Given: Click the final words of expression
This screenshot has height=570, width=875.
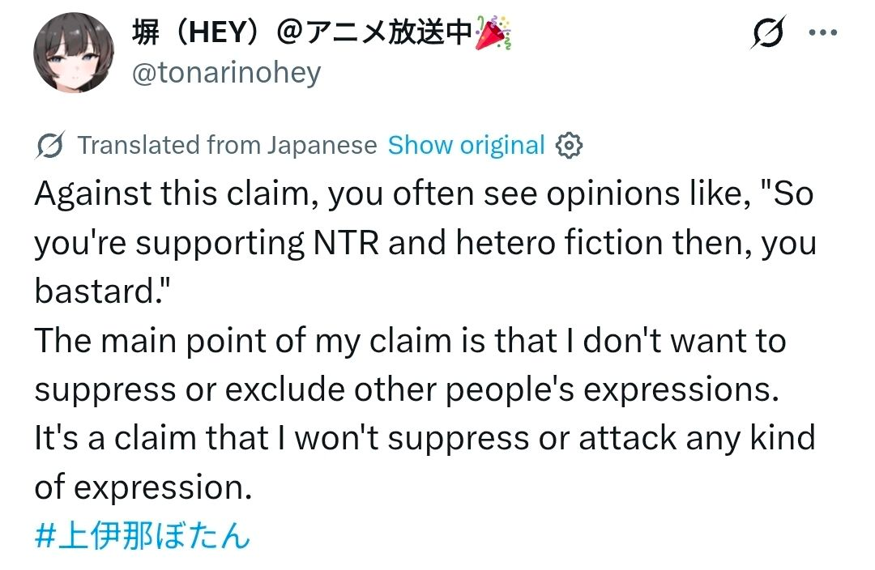Looking at the screenshot, I should coord(143,487).
